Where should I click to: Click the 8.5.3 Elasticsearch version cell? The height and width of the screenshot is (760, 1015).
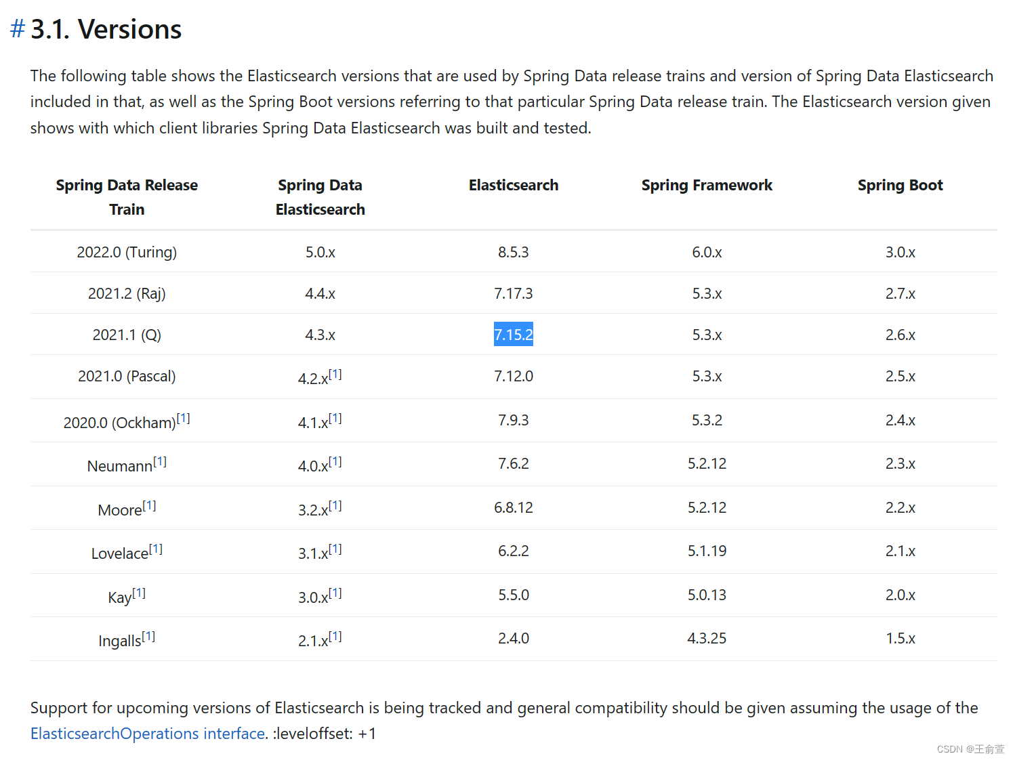(x=513, y=252)
